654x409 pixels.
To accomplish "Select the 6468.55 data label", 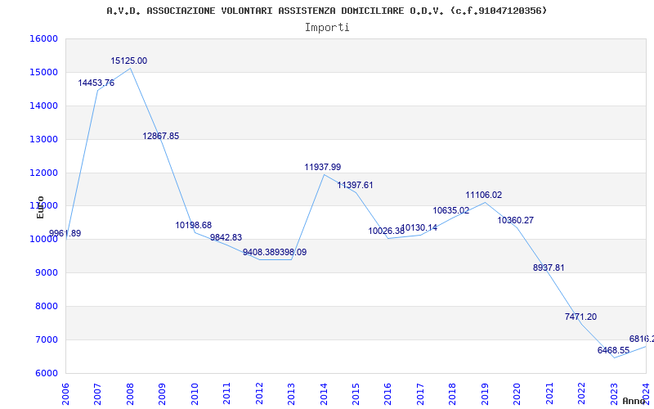I will (614, 351).
